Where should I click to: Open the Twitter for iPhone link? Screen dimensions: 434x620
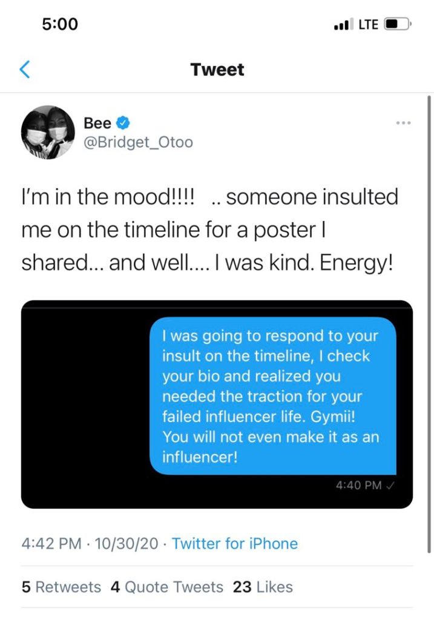point(235,544)
